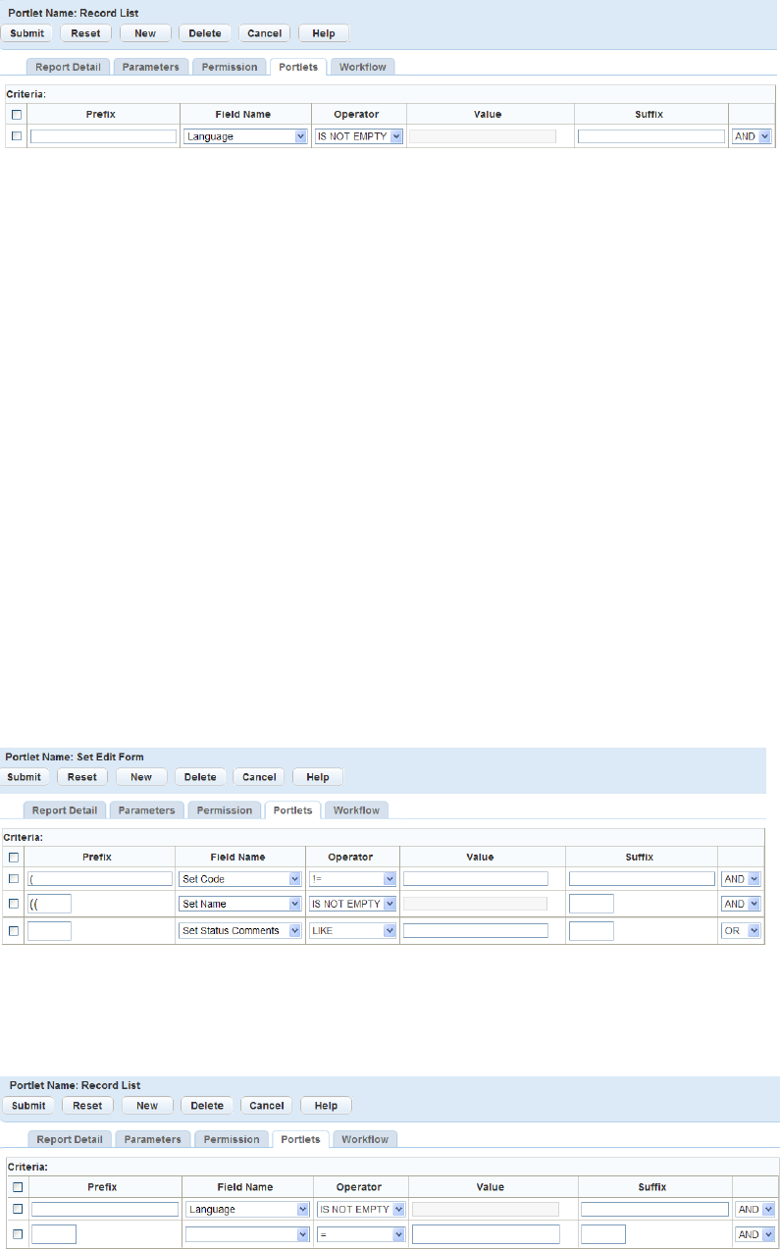Select Portlets tab in Set Edit Form panel
780x1250 pixels.
(x=293, y=810)
